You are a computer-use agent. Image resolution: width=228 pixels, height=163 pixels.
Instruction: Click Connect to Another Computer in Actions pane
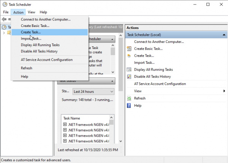[159, 42]
